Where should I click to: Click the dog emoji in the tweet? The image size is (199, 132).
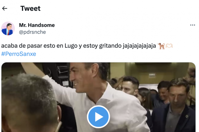point(161,46)
